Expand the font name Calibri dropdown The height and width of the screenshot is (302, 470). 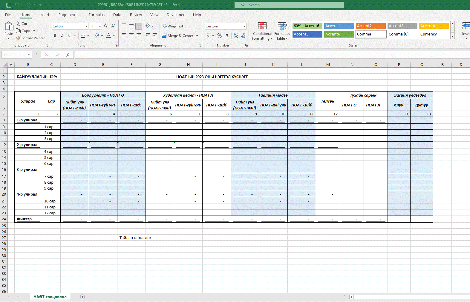(x=86, y=26)
